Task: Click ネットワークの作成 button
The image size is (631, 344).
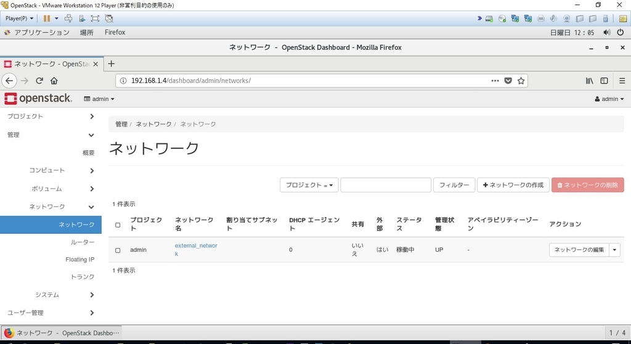Action: pyautogui.click(x=513, y=185)
